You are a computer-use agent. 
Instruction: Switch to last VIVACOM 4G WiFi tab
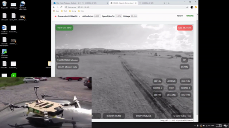coord(152,3)
